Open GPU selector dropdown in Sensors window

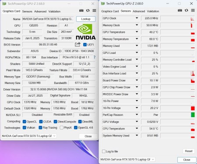[x=153, y=160]
